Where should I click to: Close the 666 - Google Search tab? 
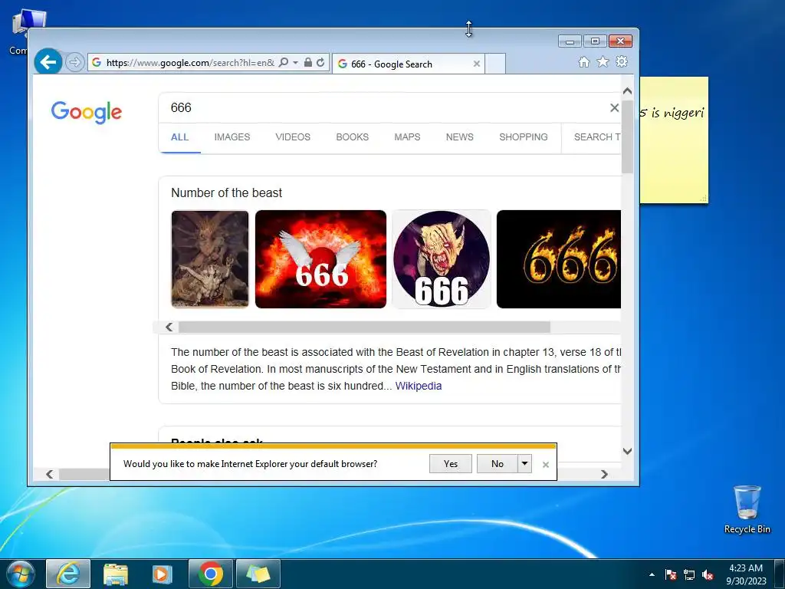477,64
